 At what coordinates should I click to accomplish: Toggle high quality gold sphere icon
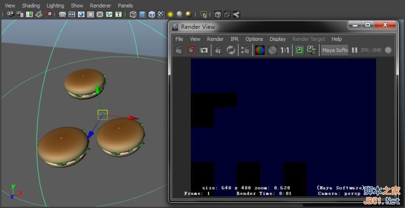coord(189,14)
